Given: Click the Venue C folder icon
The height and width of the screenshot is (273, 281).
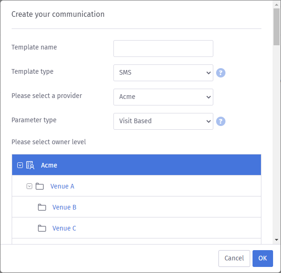Looking at the screenshot, I should click(42, 228).
